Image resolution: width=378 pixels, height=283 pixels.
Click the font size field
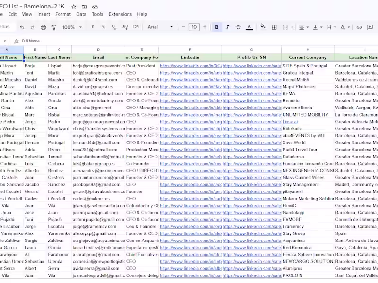pos(194,27)
